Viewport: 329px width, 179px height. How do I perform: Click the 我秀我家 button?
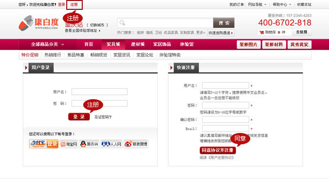pos(299,45)
